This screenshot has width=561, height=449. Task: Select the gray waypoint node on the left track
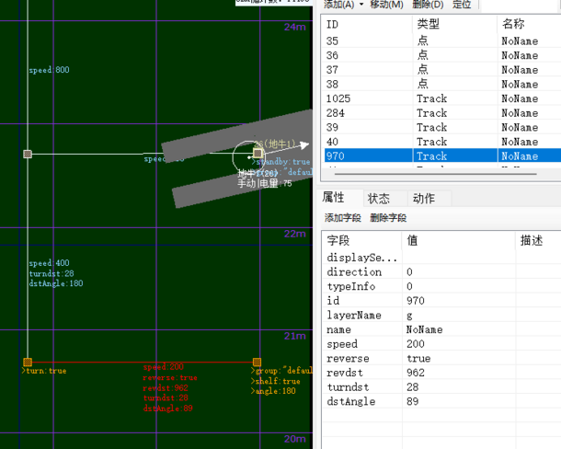click(x=28, y=155)
